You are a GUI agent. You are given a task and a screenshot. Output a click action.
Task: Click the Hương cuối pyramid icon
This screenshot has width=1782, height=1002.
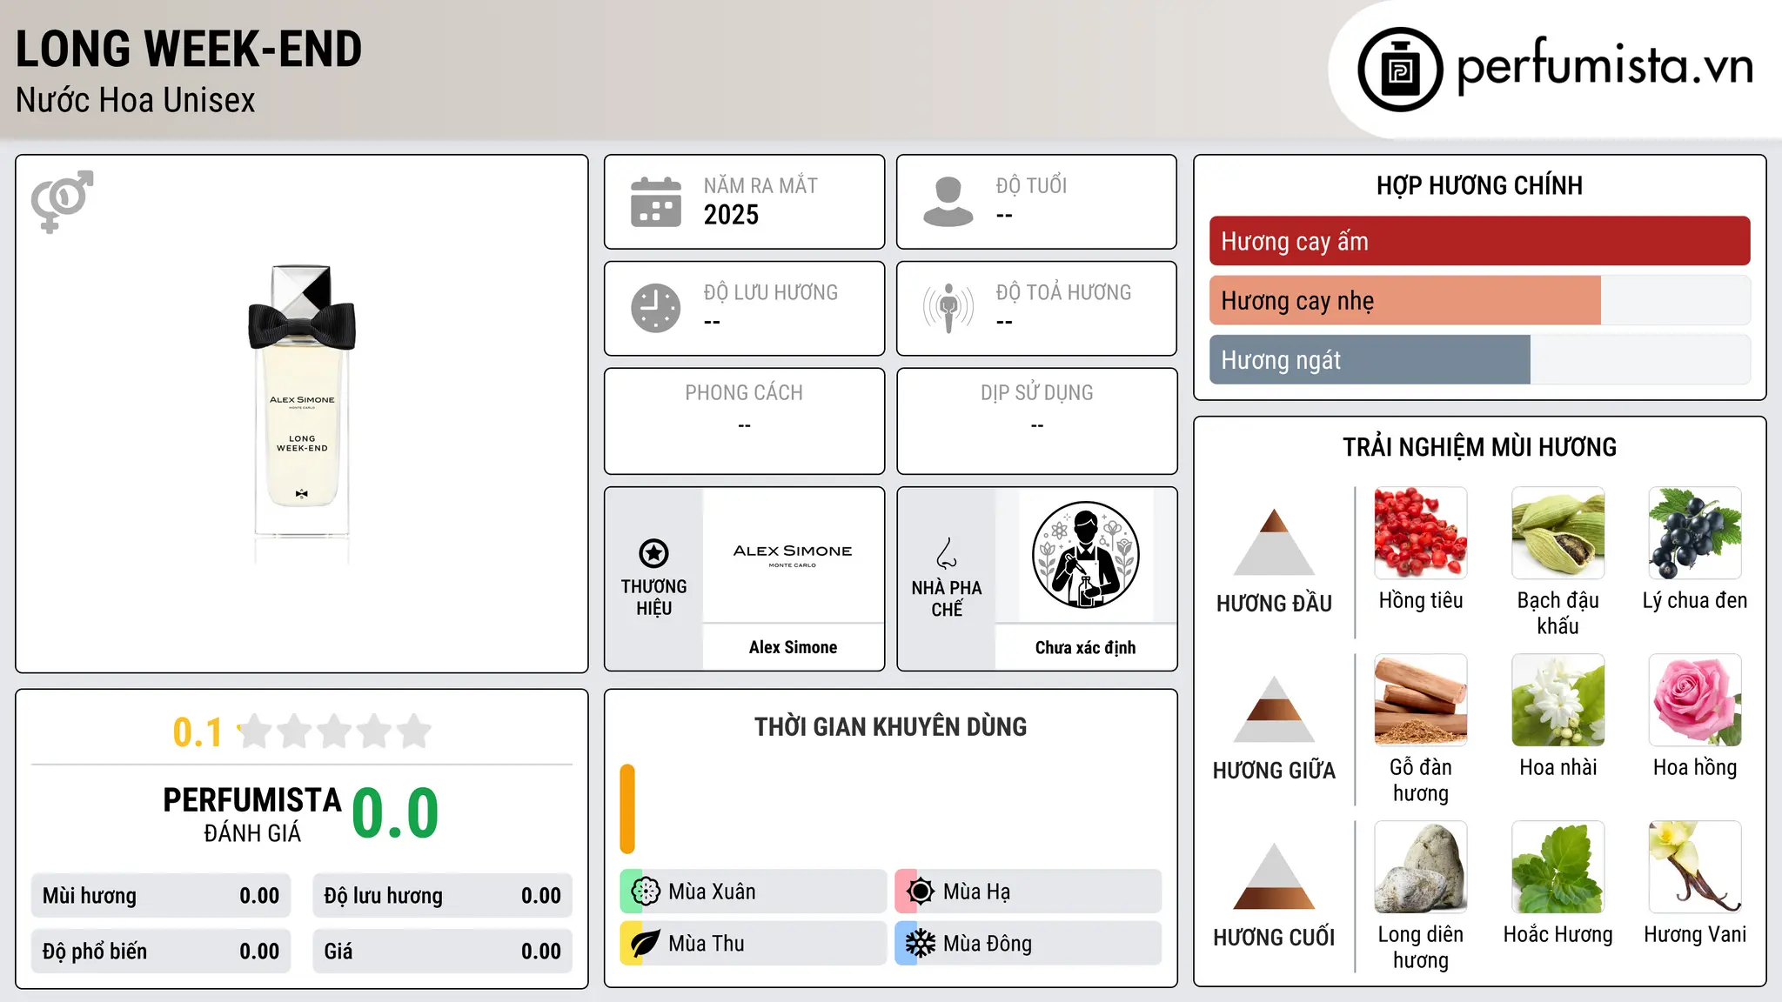click(x=1274, y=876)
